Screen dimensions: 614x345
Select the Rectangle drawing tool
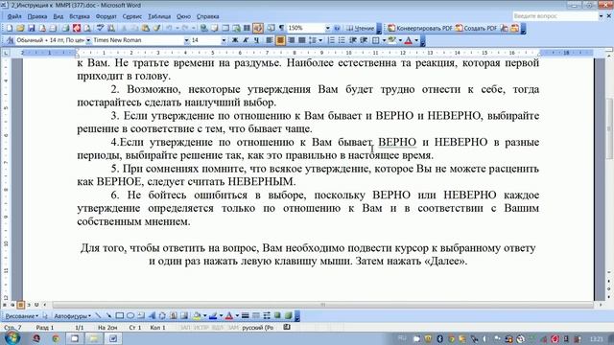coord(119,316)
